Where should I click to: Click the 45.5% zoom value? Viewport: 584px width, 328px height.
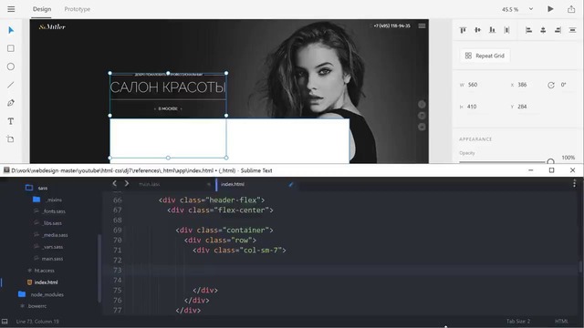[x=510, y=9]
